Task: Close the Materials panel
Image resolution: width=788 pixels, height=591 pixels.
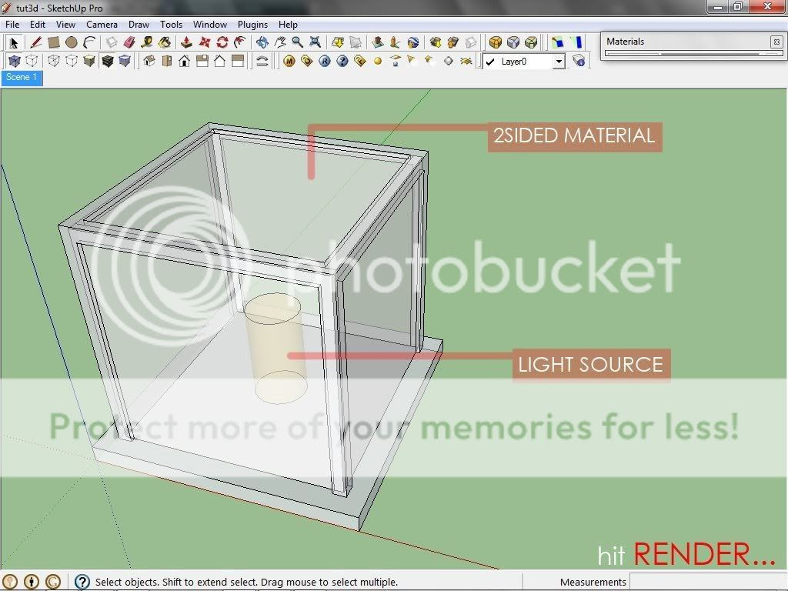Action: point(776,42)
